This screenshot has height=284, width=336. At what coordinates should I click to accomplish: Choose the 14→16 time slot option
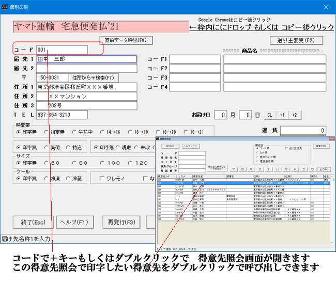click(103, 132)
